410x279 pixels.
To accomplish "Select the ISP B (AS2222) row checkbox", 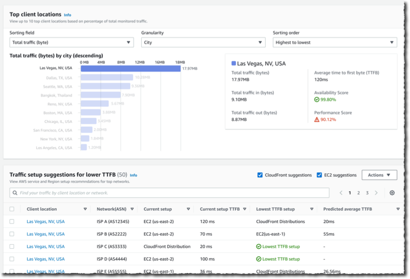I will [12, 234].
